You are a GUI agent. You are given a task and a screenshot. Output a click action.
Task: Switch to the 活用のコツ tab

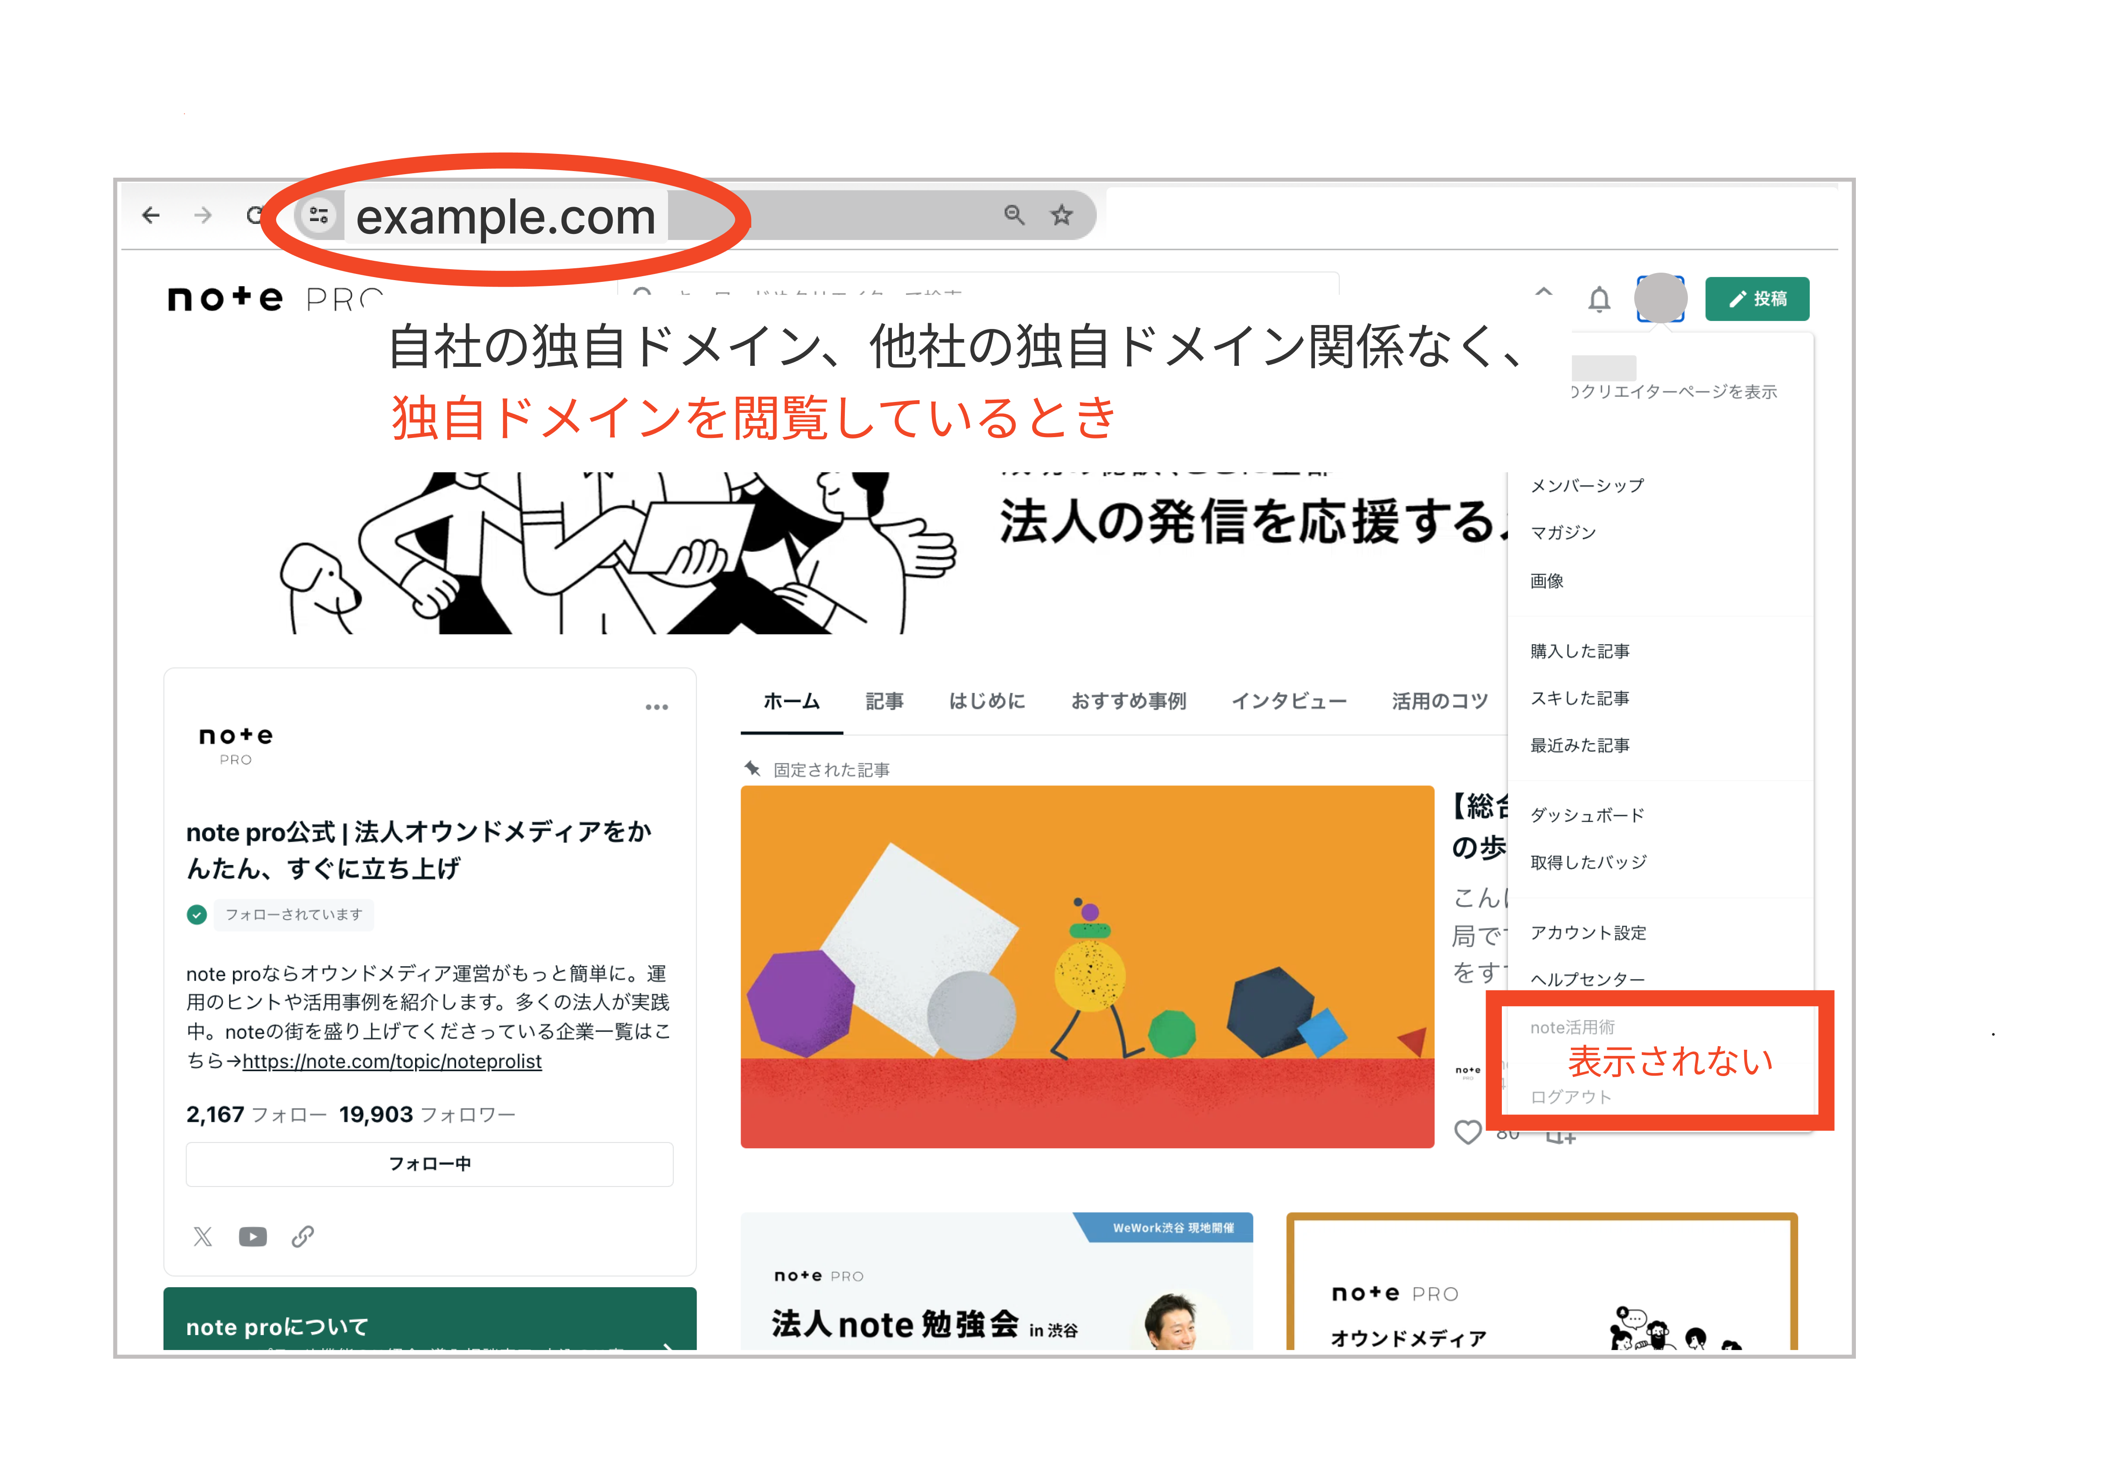1439,701
